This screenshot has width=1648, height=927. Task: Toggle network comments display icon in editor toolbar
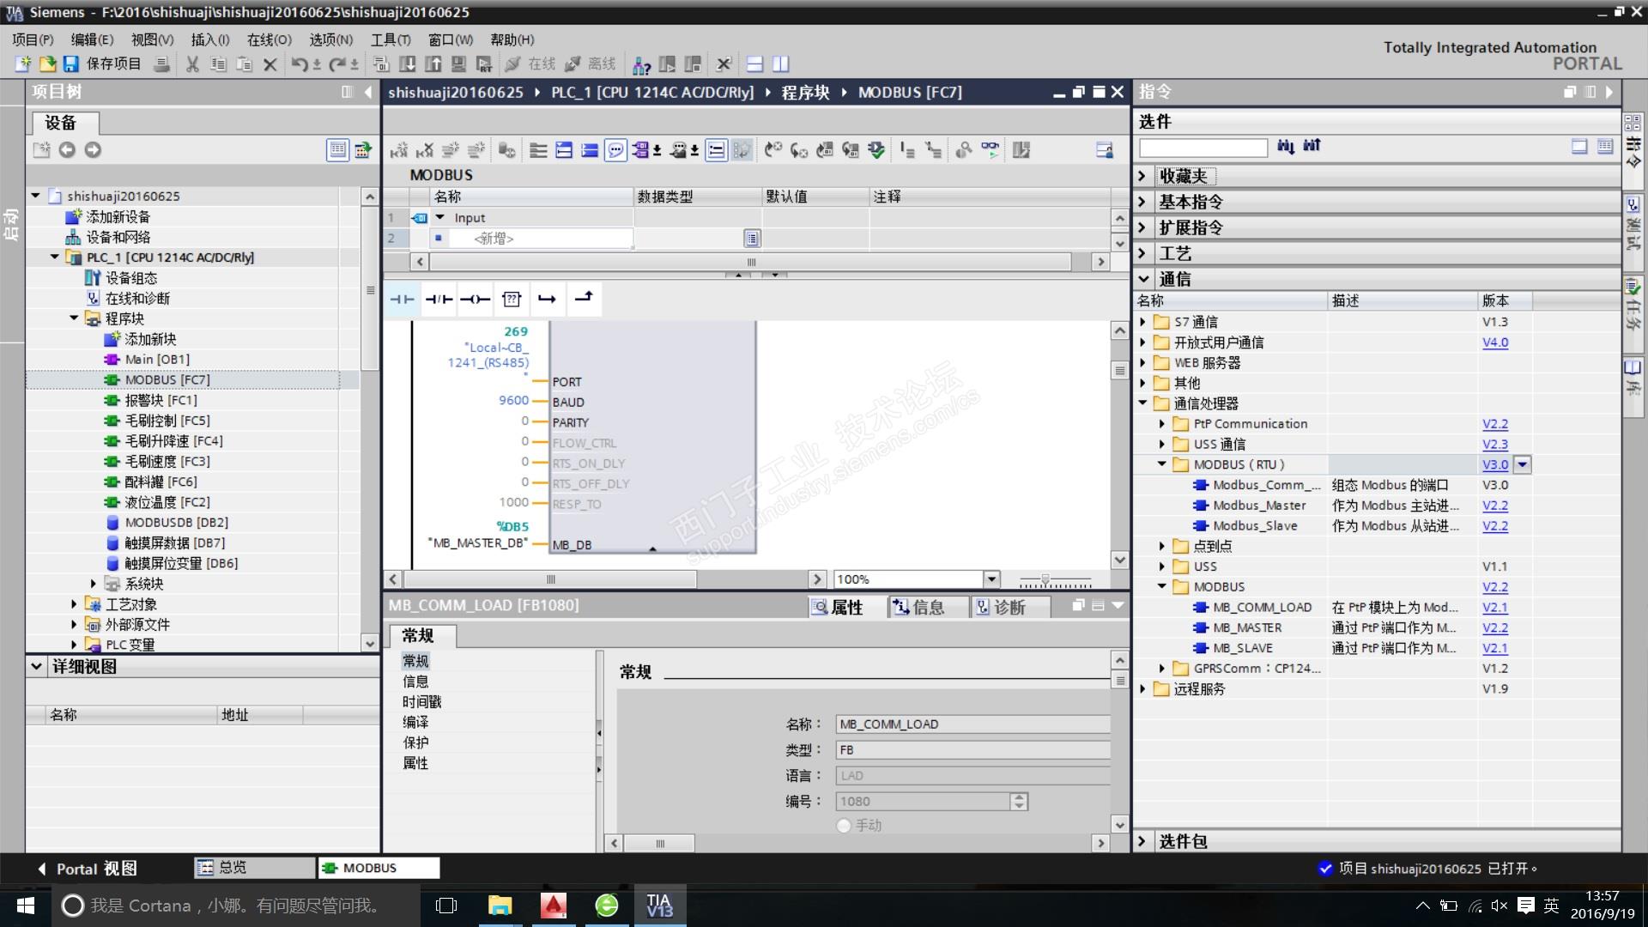(x=615, y=151)
